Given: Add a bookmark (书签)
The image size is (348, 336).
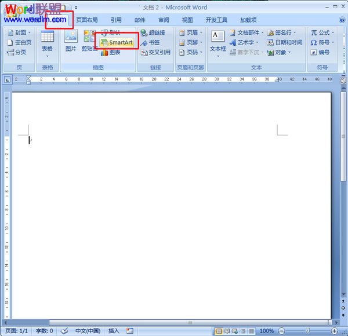Looking at the screenshot, I should (150, 42).
